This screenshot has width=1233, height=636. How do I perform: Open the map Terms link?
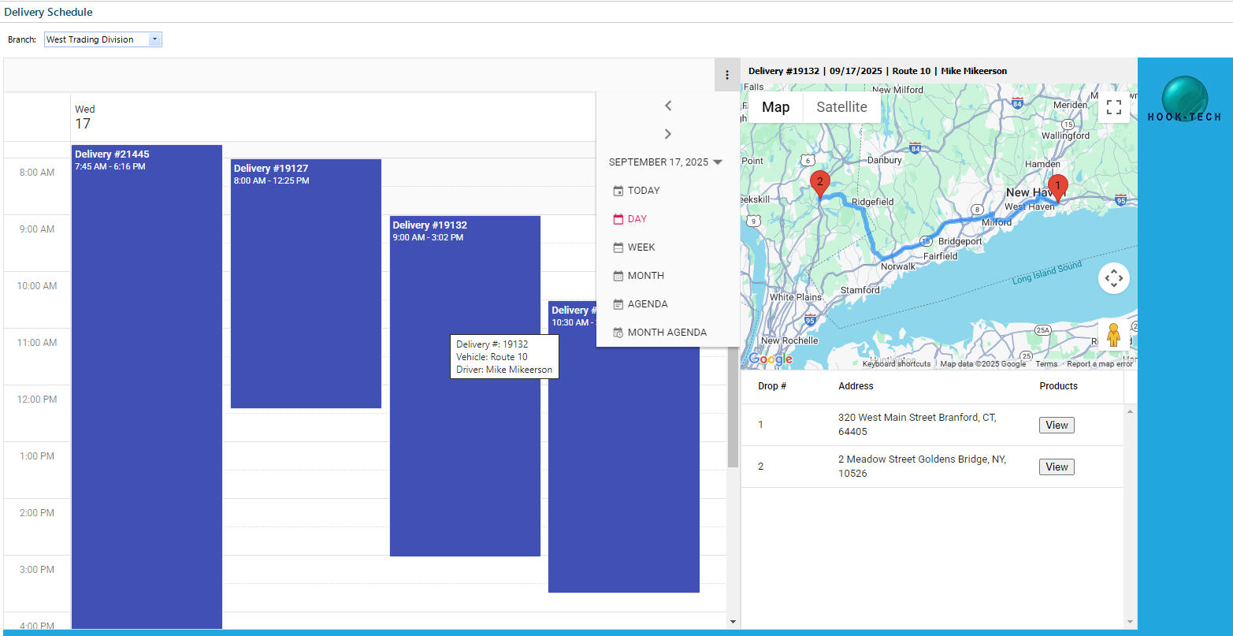1046,364
